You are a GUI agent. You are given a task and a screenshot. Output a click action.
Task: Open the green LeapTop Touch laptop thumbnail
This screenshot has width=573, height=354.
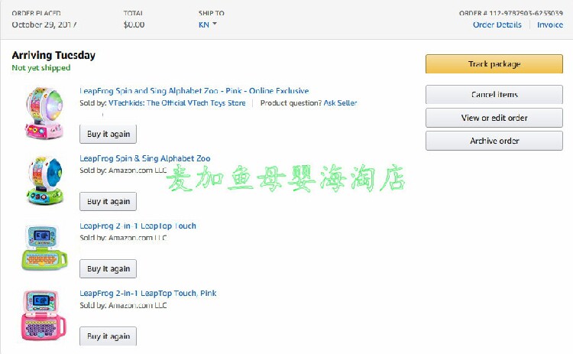point(44,248)
